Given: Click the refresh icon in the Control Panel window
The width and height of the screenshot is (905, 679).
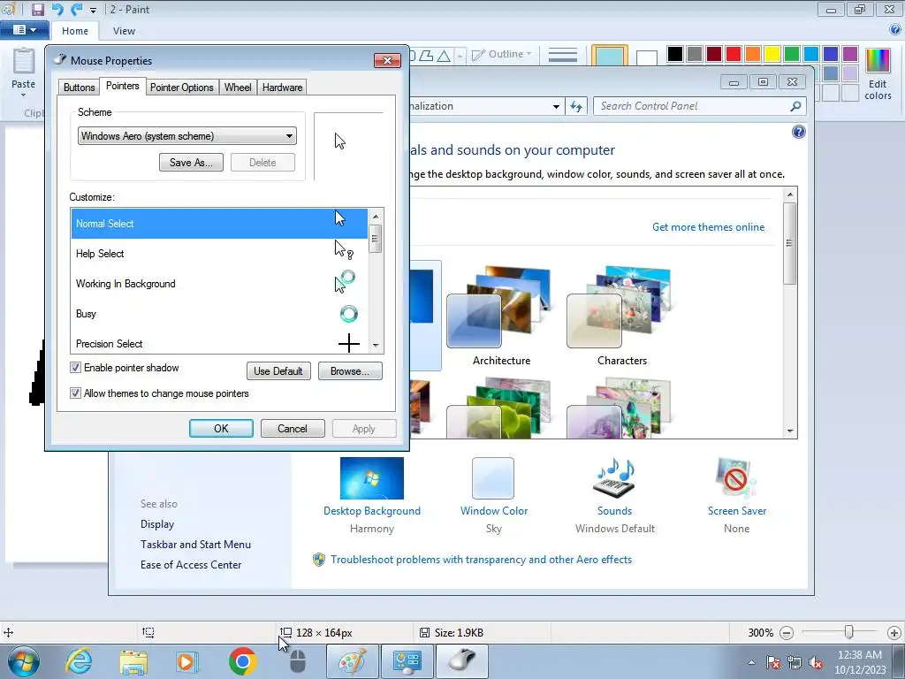Looking at the screenshot, I should tap(576, 106).
